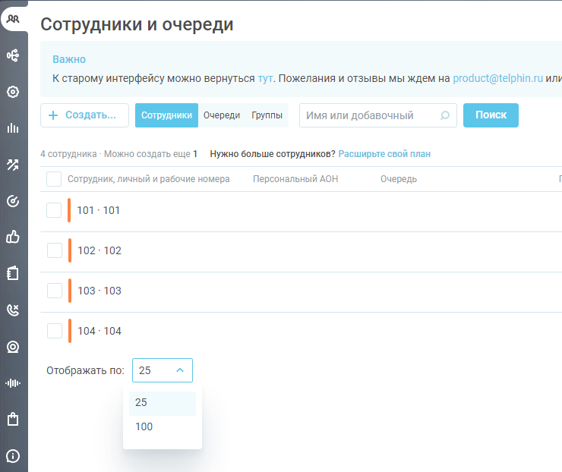Open the 'Расширьте свой план' link
Image resolution: width=562 pixels, height=472 pixels.
tap(384, 154)
